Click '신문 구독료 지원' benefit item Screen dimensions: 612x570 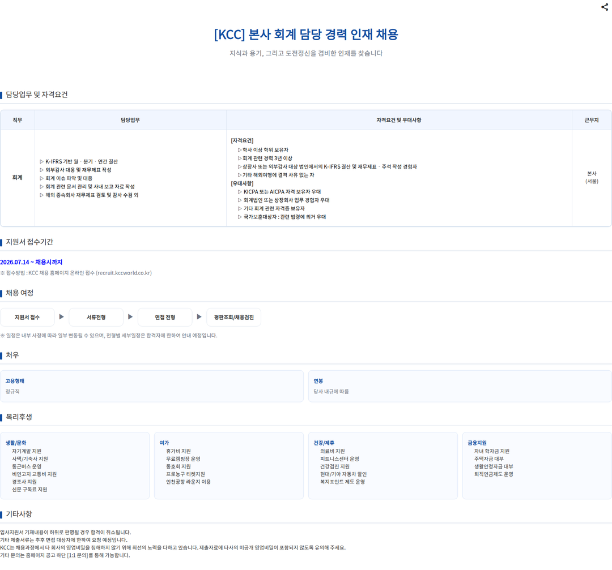coord(29,490)
